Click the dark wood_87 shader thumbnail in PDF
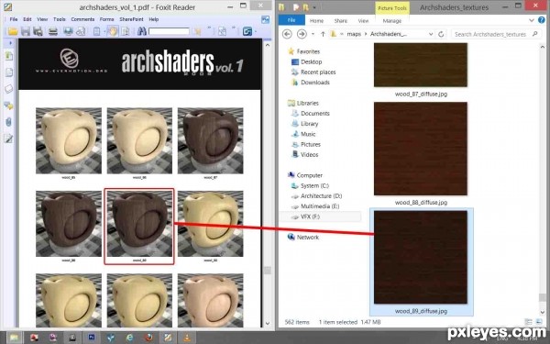 [x=211, y=140]
